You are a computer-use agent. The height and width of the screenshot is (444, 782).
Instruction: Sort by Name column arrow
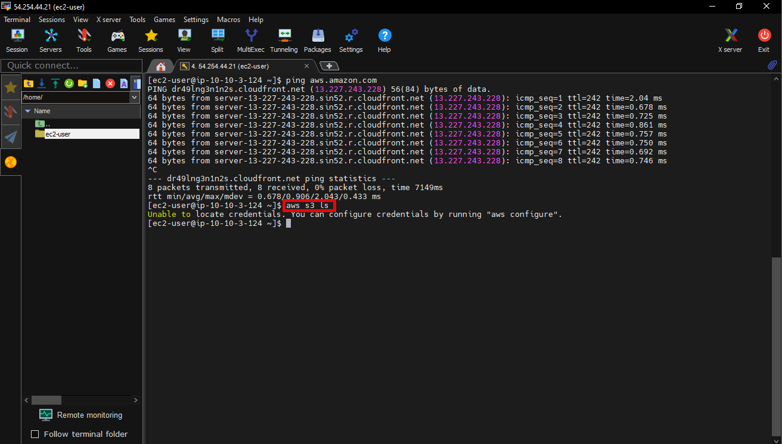(27, 111)
